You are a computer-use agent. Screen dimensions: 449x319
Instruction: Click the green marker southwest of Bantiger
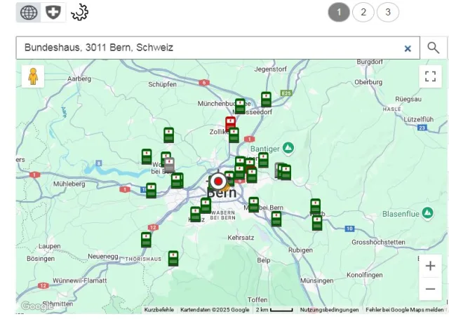263,160
